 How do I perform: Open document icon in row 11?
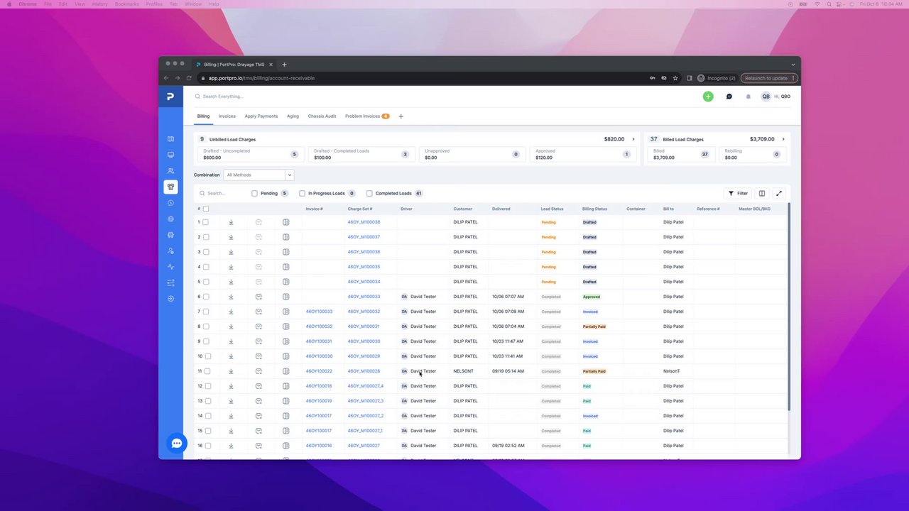tap(286, 371)
